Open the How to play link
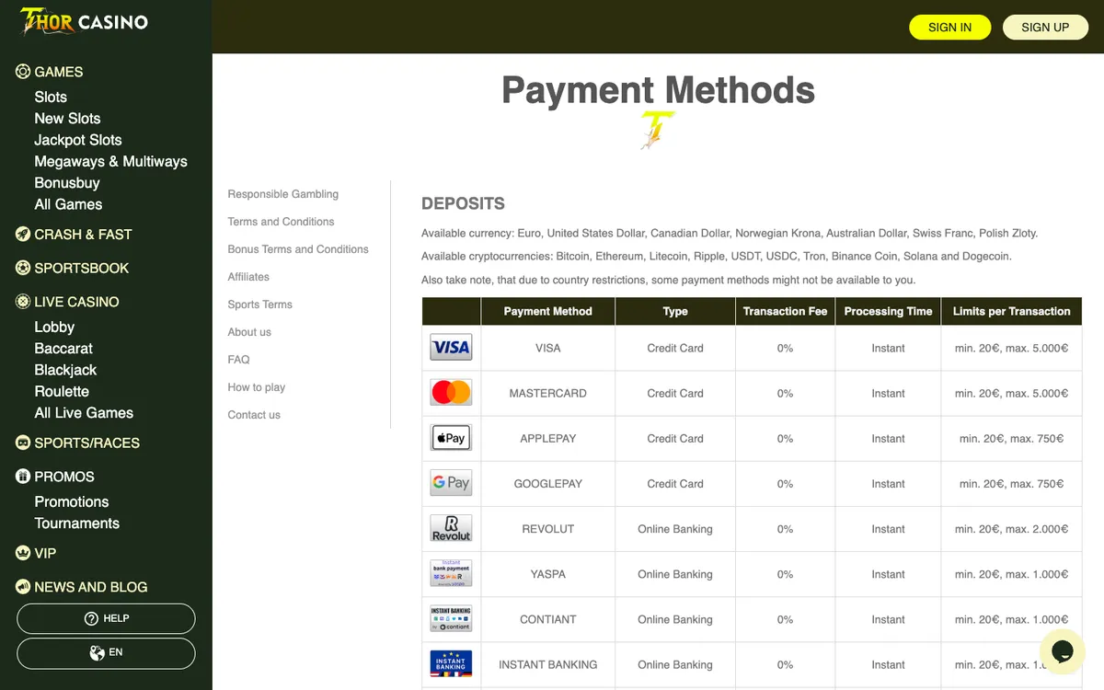 (x=257, y=387)
